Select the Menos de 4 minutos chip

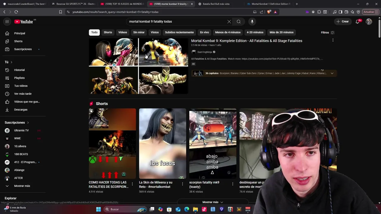(228, 32)
